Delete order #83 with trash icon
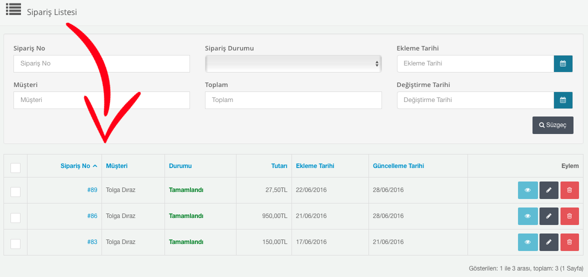 (x=569, y=242)
